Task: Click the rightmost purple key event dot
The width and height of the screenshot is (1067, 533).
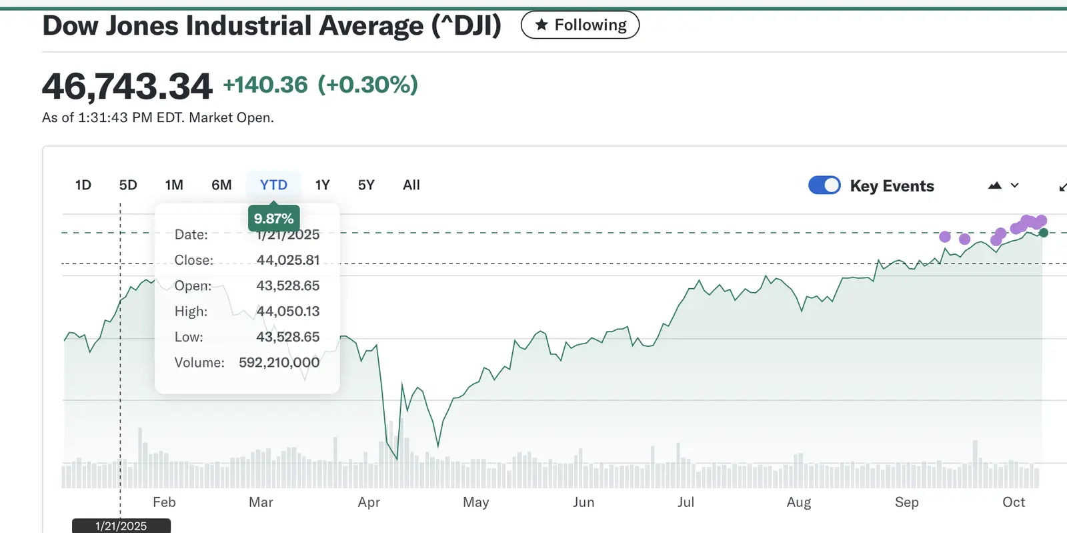Action: point(1042,220)
